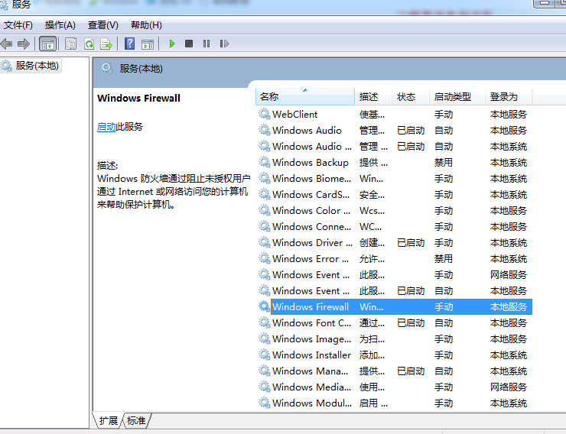Start the service with the green play icon
This screenshot has width=566, height=434.
pos(172,44)
